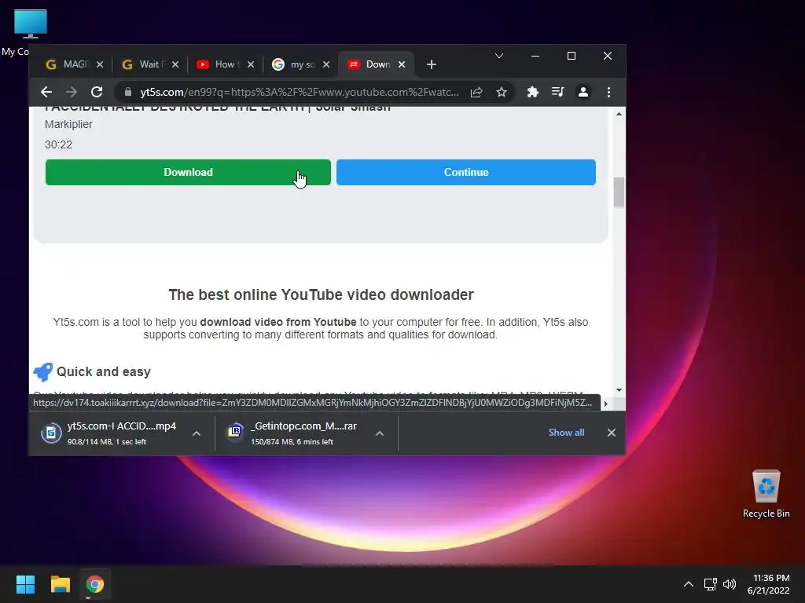The image size is (805, 603).
Task: Open the media controls icon
Action: [558, 92]
